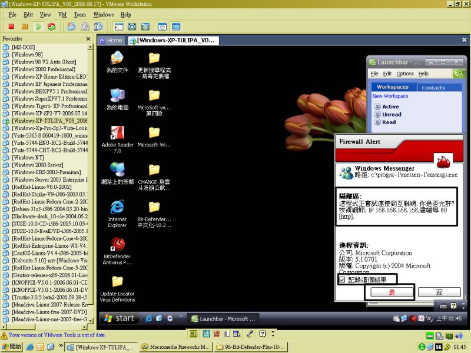Switch to the Home tab
Image resolution: width=471 pixels, height=353 pixels.
(111, 41)
